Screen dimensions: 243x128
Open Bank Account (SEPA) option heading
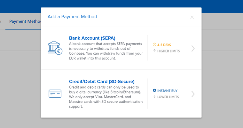click(x=92, y=38)
